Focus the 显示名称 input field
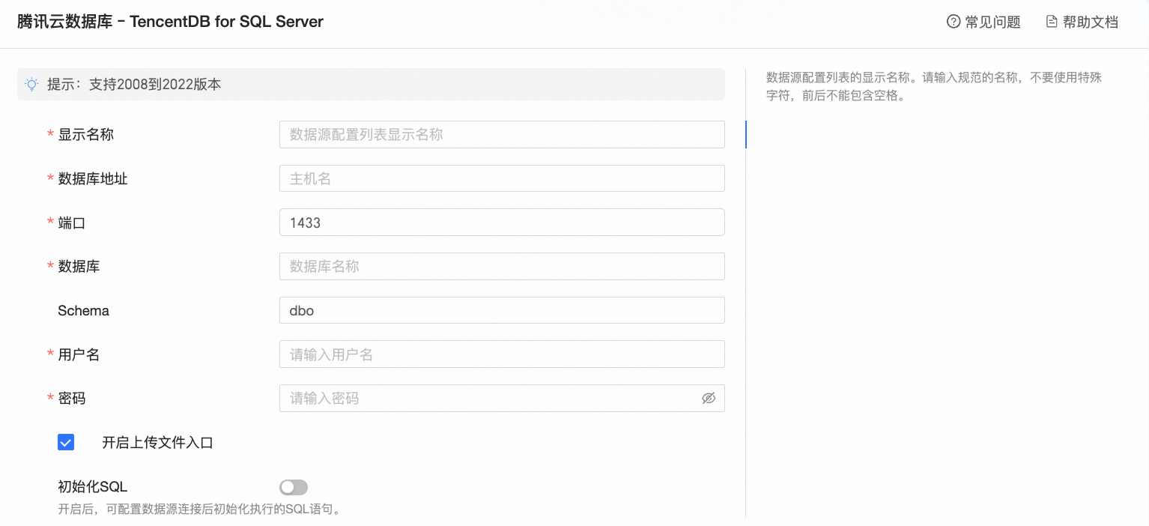1149x526 pixels. coord(502,135)
